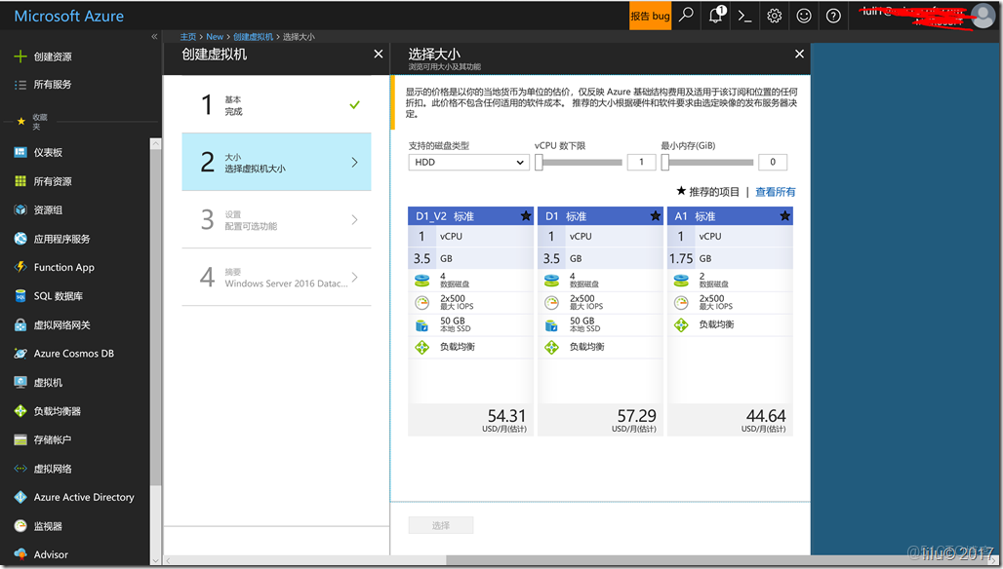Toggle the star on D1 标准 card
Screen dimensions: 1003x569
point(655,216)
